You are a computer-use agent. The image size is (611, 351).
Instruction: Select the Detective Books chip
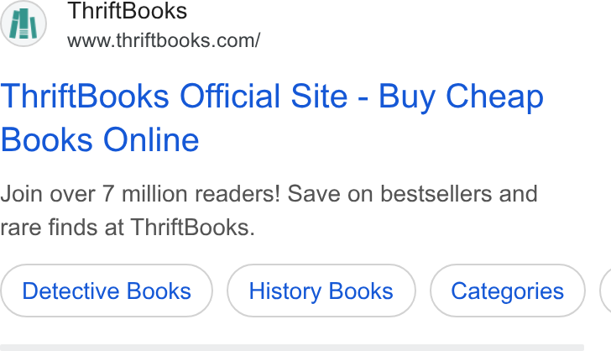(x=107, y=291)
